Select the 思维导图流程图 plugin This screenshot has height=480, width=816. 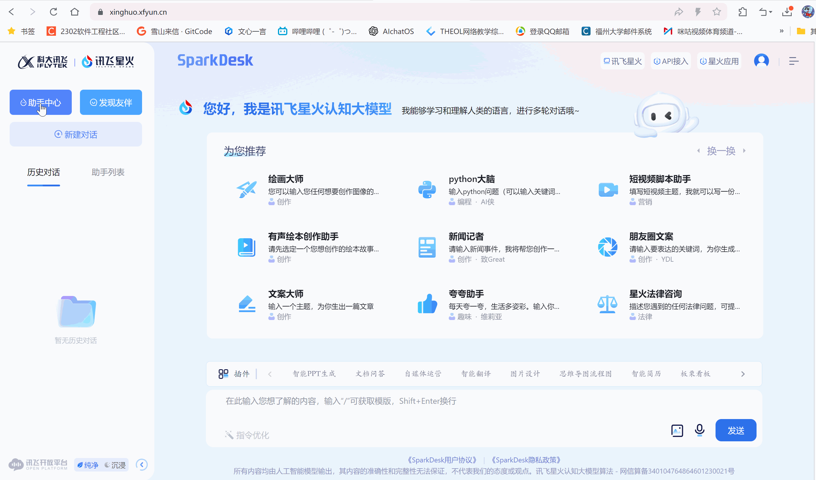(x=586, y=373)
